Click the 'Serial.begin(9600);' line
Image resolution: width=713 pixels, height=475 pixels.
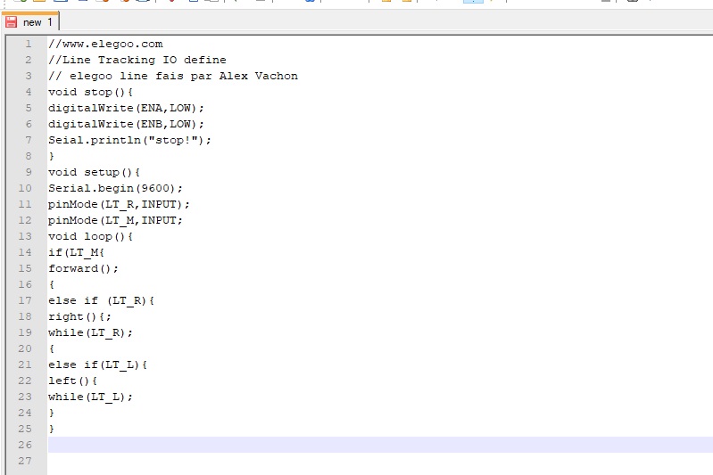(115, 188)
